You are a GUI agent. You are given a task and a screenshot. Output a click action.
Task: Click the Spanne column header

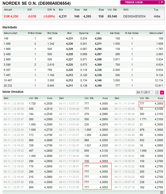click(84, 33)
